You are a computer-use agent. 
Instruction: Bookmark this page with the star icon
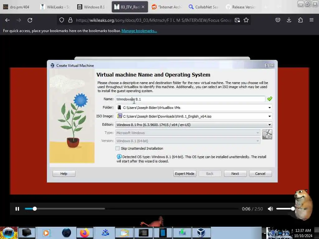coord(246,20)
